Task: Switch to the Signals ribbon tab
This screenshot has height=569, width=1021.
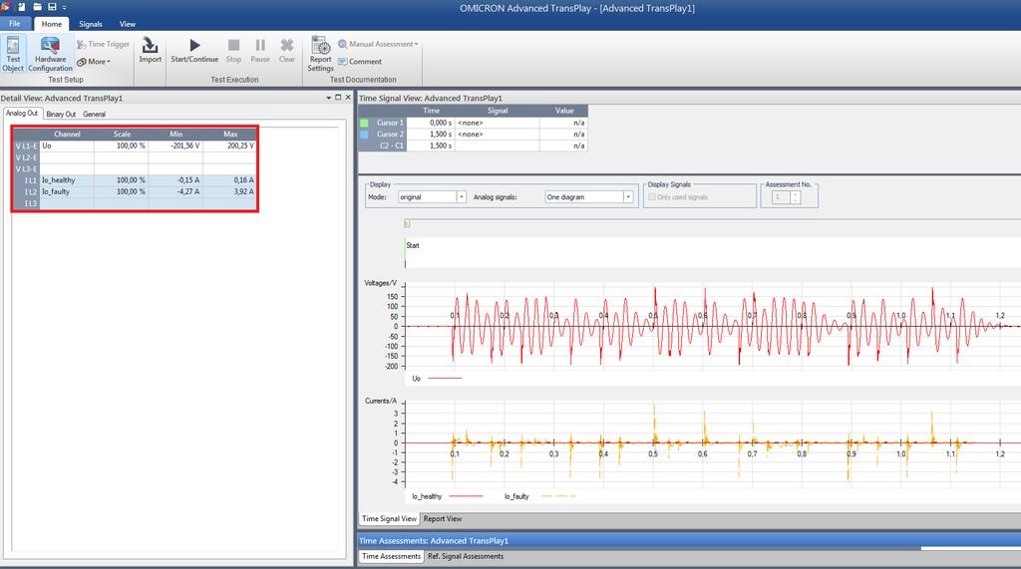Action: tap(91, 24)
